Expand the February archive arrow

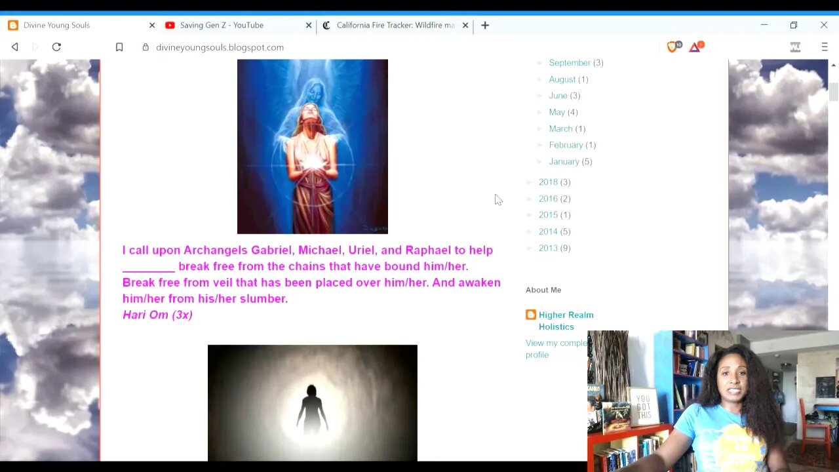click(540, 145)
